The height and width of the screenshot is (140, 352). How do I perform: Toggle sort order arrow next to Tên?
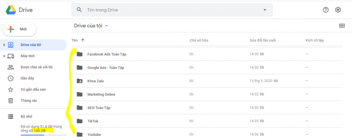tap(82, 40)
